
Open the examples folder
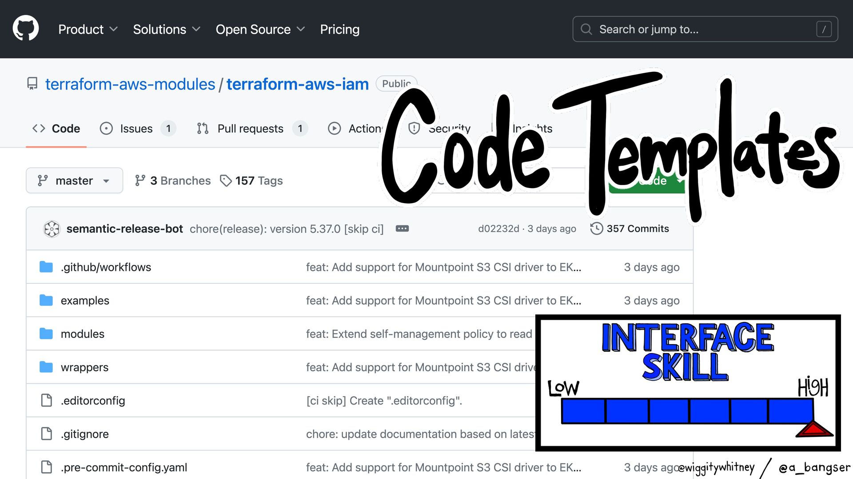coord(85,300)
